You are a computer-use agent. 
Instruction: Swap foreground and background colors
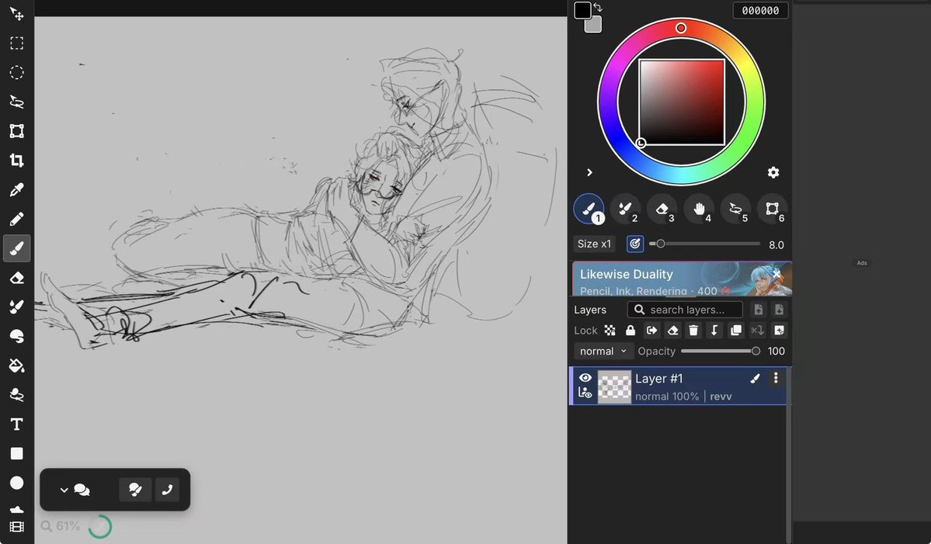[x=598, y=8]
